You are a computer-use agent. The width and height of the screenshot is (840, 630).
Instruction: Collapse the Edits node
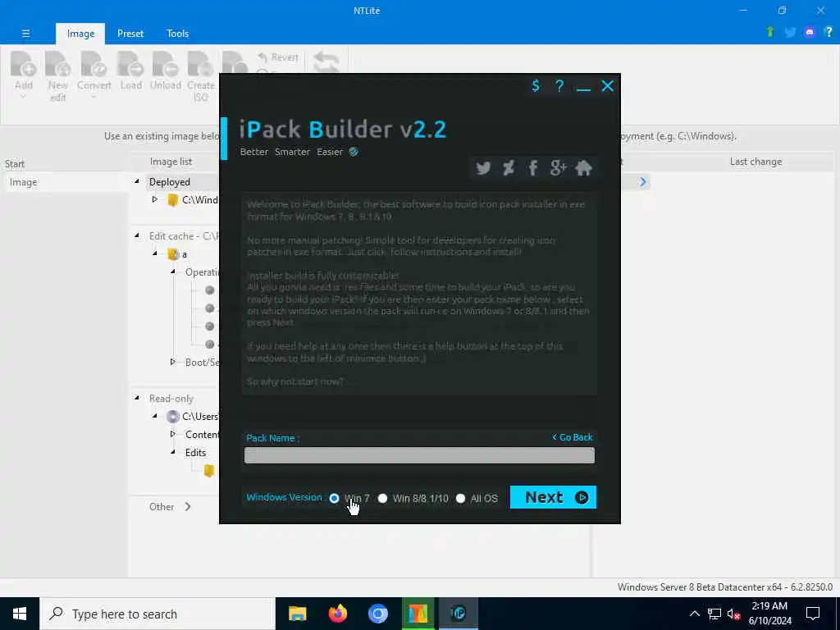click(173, 452)
